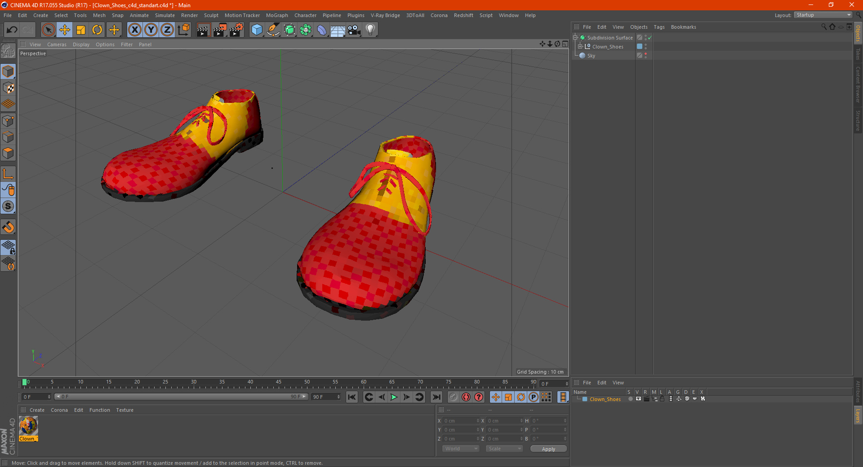863x467 pixels.
Task: Open the Layout Startup dropdown
Action: (823, 15)
